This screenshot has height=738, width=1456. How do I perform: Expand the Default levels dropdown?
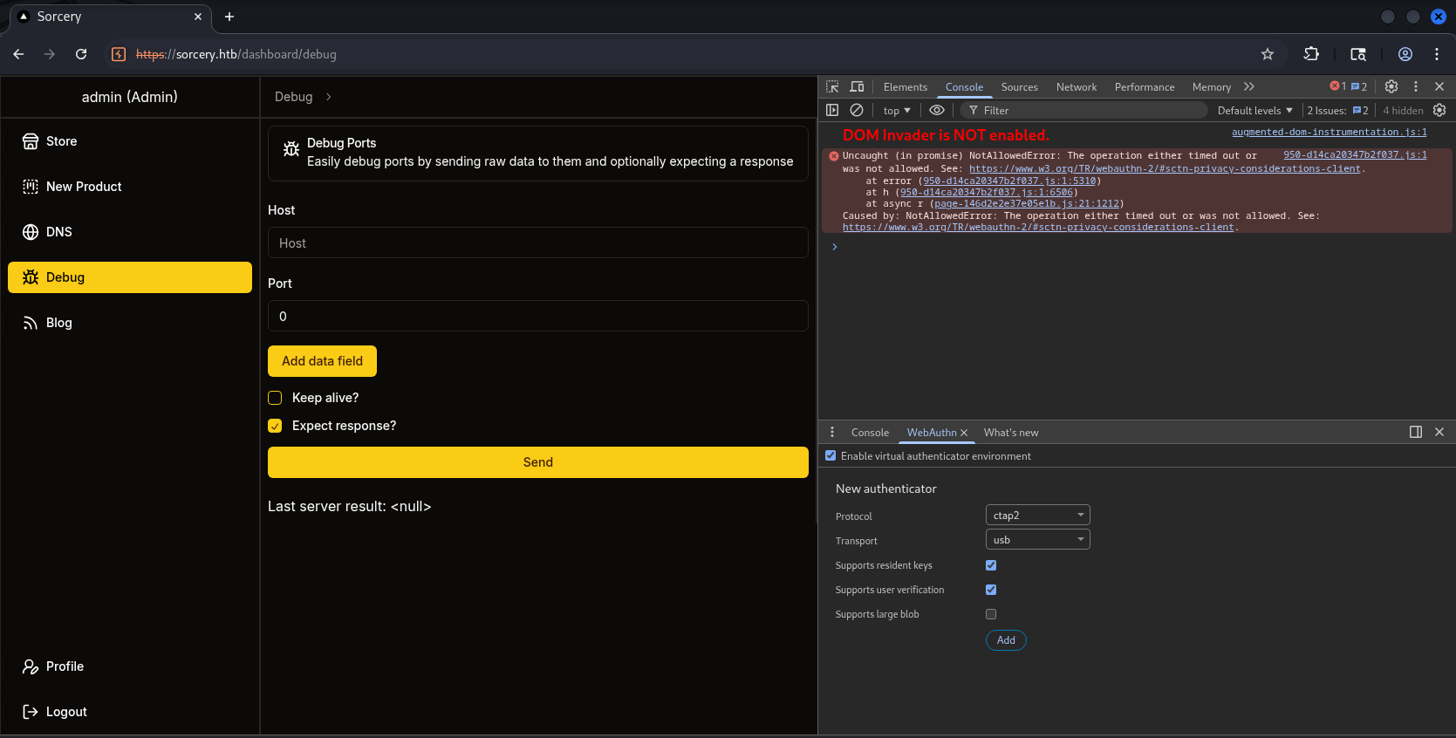pos(1254,111)
